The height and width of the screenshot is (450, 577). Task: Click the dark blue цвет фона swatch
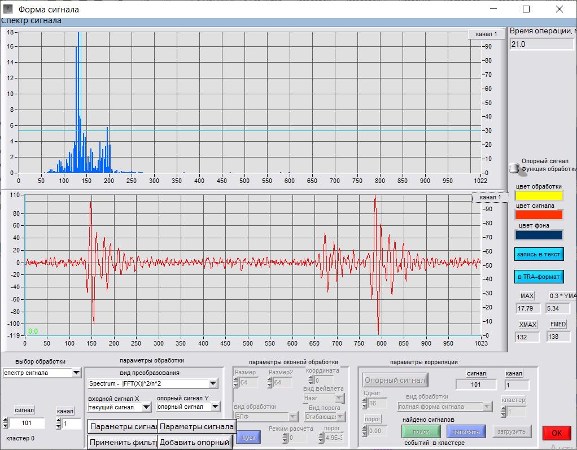click(539, 235)
